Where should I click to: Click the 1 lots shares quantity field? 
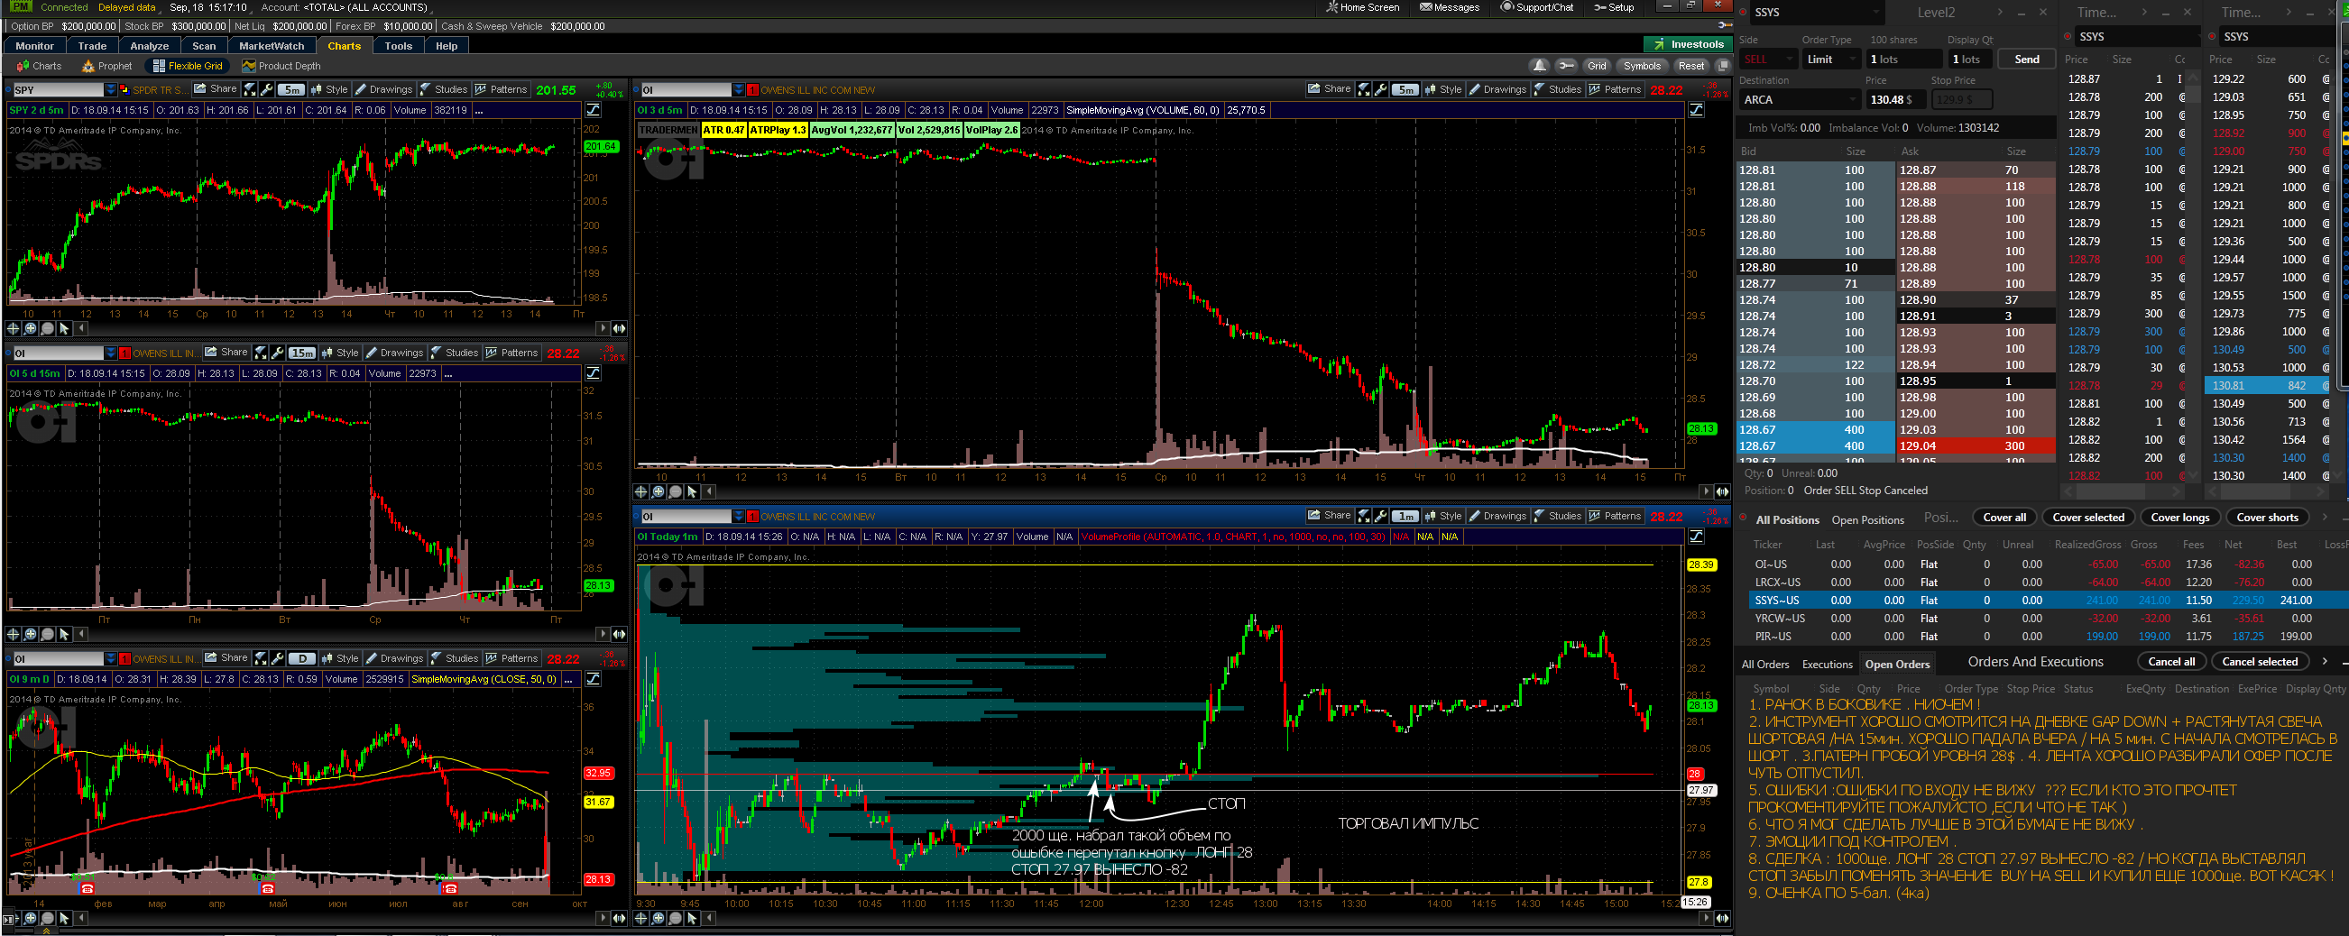point(1903,60)
